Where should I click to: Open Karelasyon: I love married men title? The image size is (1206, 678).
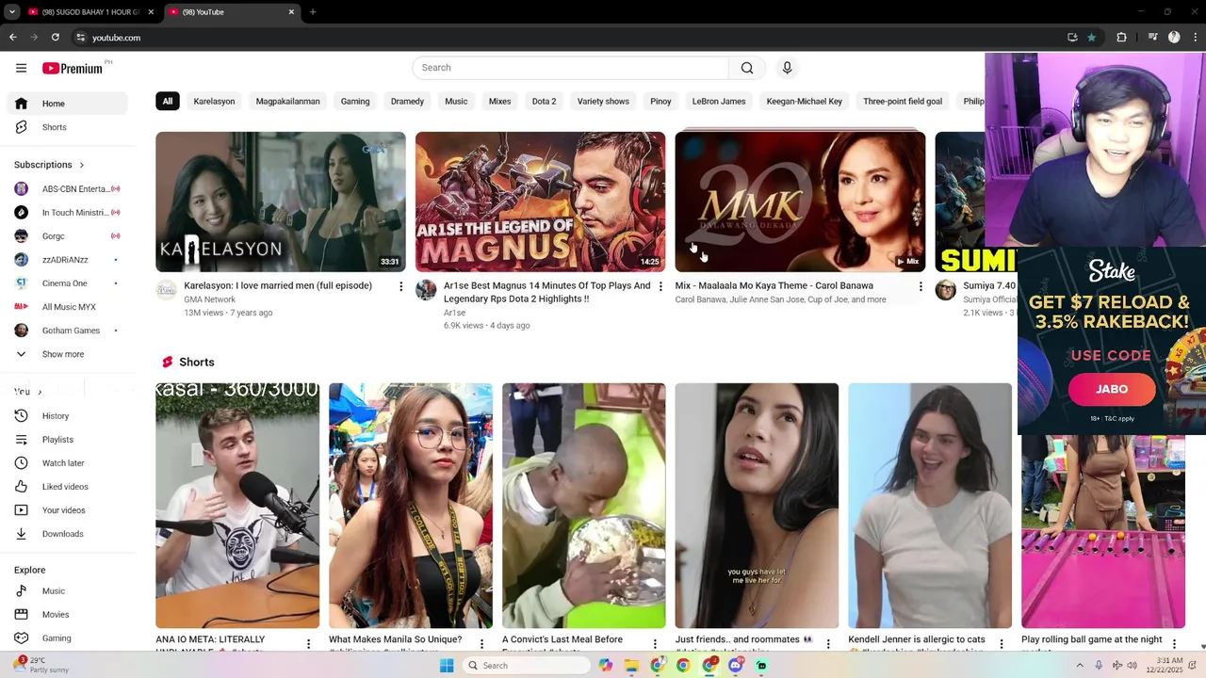coord(278,286)
